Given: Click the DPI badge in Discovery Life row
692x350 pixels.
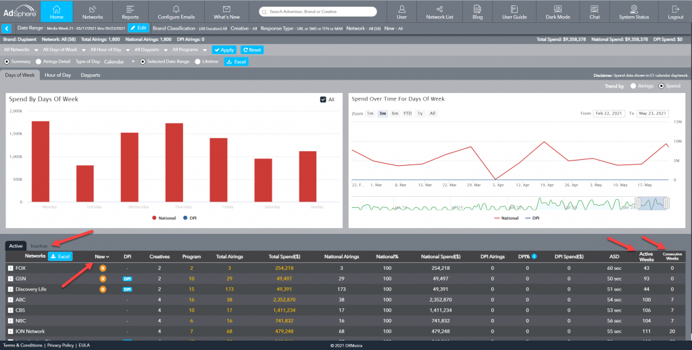Looking at the screenshot, I should coord(127,289).
